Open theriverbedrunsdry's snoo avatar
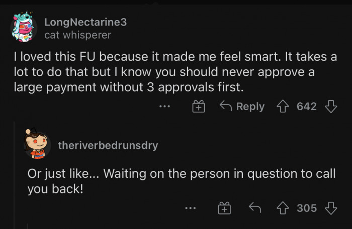The image size is (352, 229). pyautogui.click(x=37, y=144)
